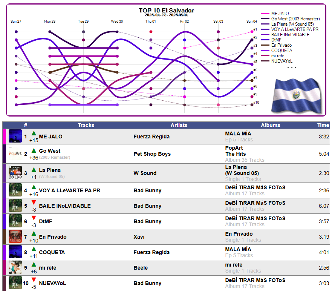
Task: Click the green up arrow beside La Plena
Action: (x=34, y=170)
